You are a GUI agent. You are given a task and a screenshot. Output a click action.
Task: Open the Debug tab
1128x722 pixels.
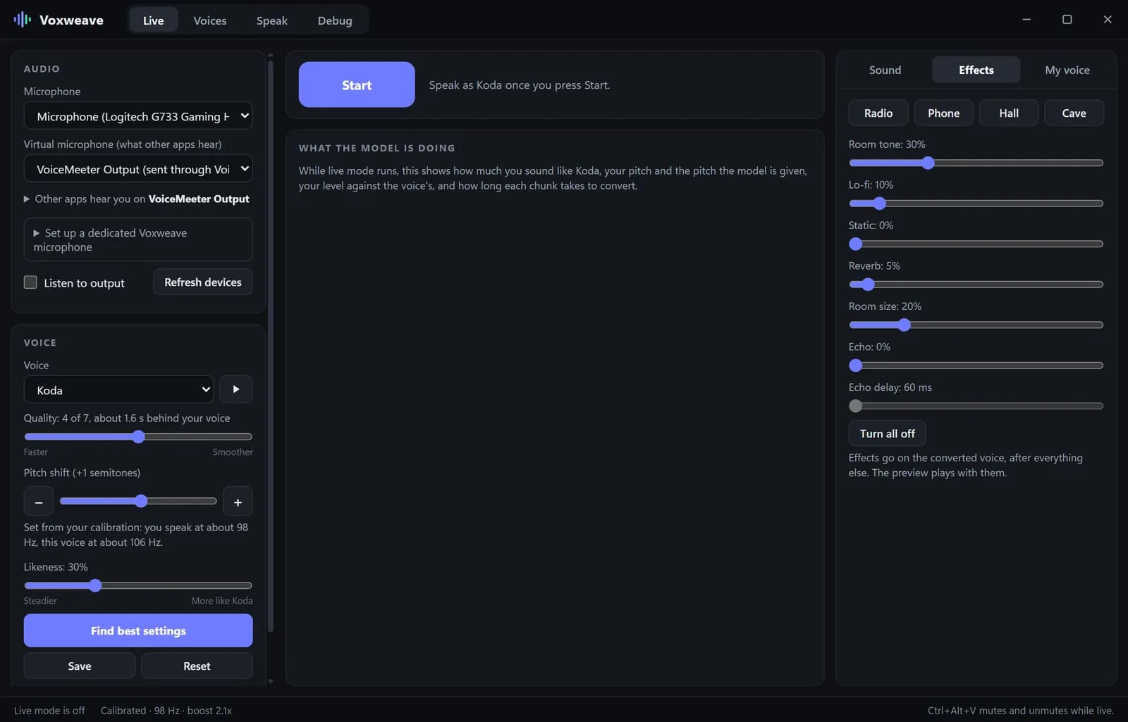pyautogui.click(x=335, y=20)
